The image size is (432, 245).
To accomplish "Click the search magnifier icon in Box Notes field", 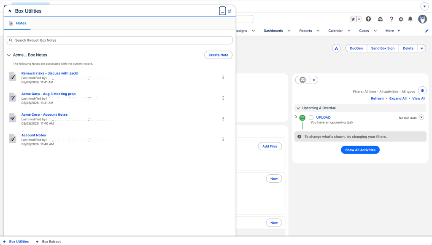I will click(11, 40).
